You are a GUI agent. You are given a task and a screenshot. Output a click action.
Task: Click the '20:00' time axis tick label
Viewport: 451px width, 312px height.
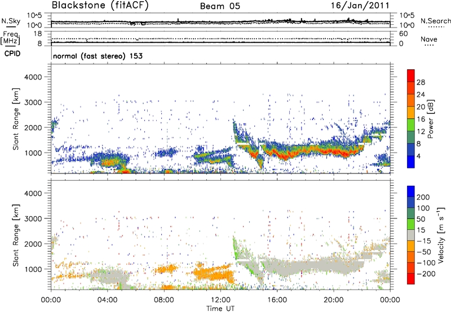(x=334, y=300)
